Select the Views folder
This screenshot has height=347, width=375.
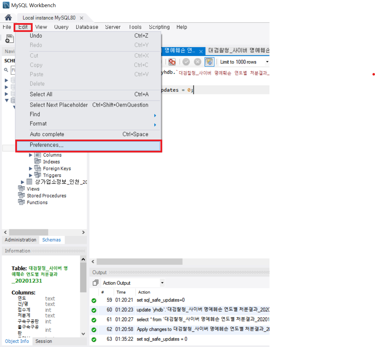33,189
